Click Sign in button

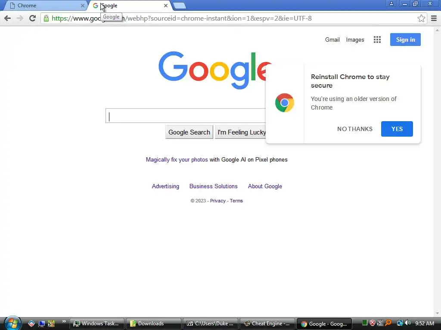tap(405, 40)
